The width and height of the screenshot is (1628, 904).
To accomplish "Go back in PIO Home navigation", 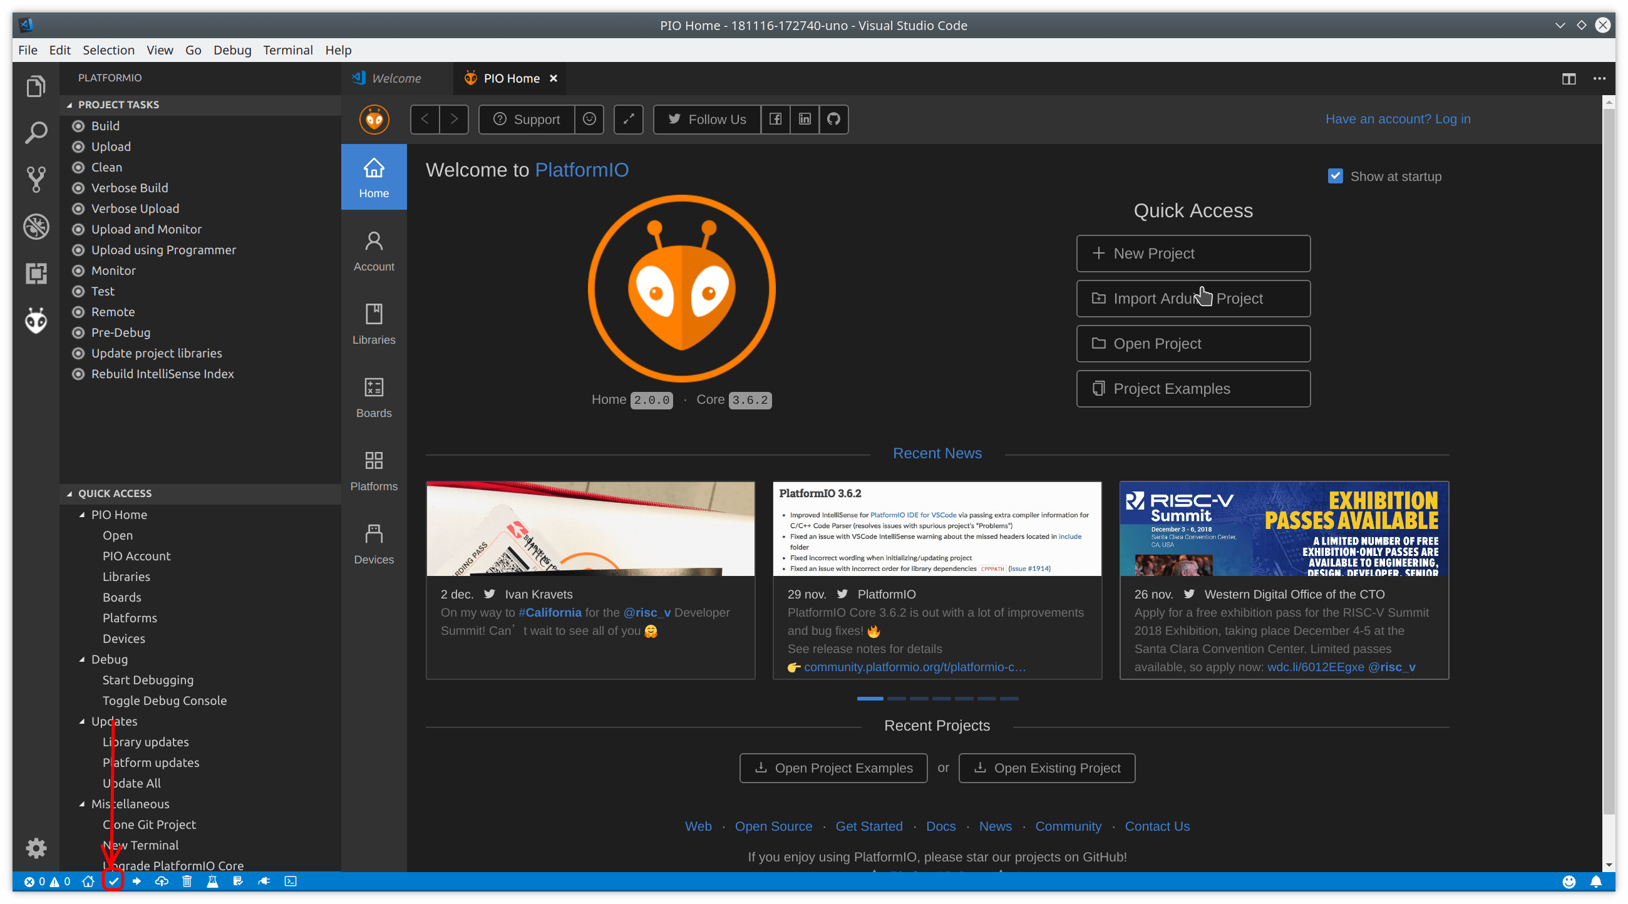I will click(425, 120).
